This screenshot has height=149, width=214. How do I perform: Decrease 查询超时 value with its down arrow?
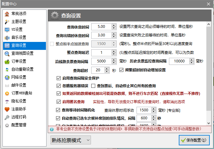107,72
